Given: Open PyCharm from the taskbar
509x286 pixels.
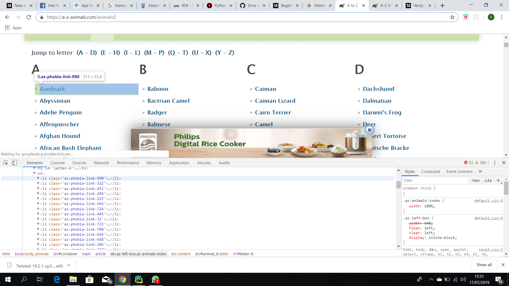Looking at the screenshot, I should tap(139, 279).
